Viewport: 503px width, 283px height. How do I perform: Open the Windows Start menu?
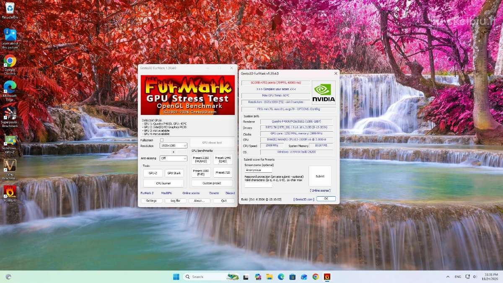click(176, 277)
